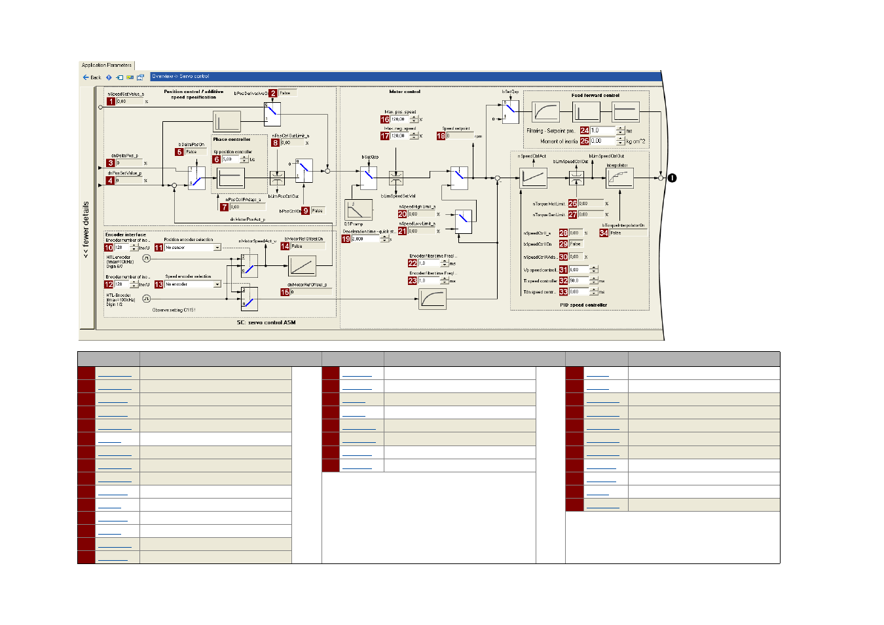Image resolution: width=884 pixels, height=625 pixels.
Task: Open the Feed forward filter curve block
Action: click(x=545, y=112)
